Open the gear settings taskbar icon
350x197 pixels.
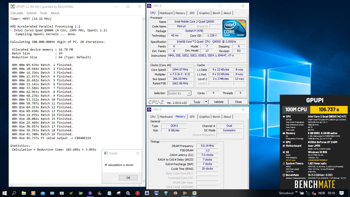128,193
